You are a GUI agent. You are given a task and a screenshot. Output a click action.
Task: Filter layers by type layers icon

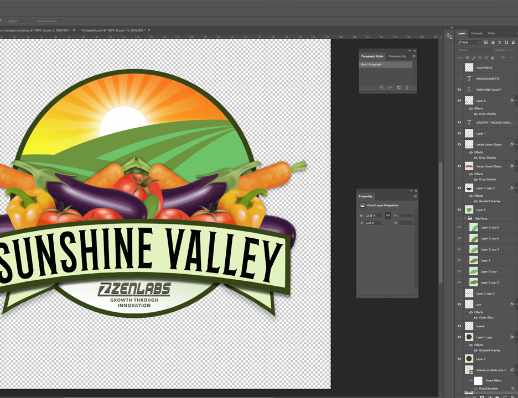500,42
